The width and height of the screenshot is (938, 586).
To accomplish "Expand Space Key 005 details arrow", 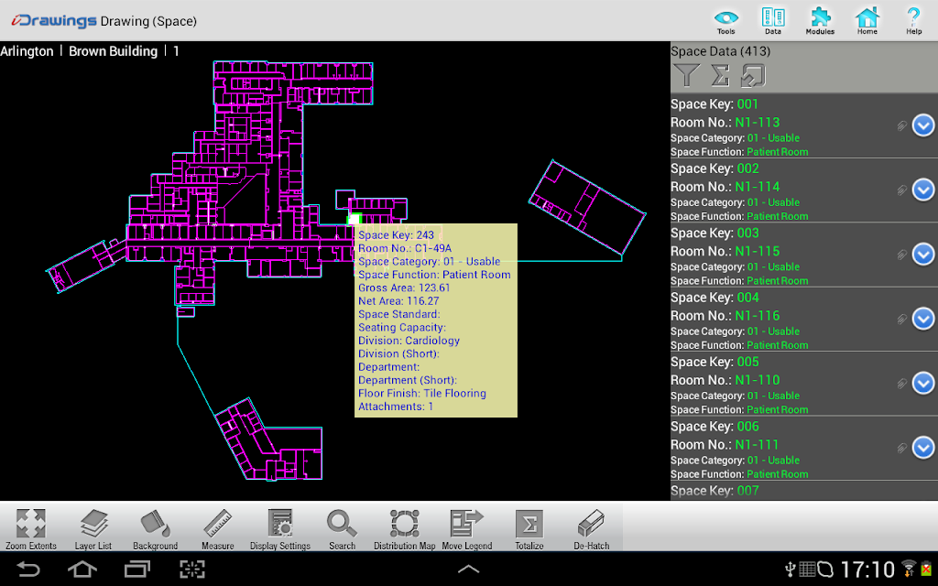I will [x=923, y=384].
